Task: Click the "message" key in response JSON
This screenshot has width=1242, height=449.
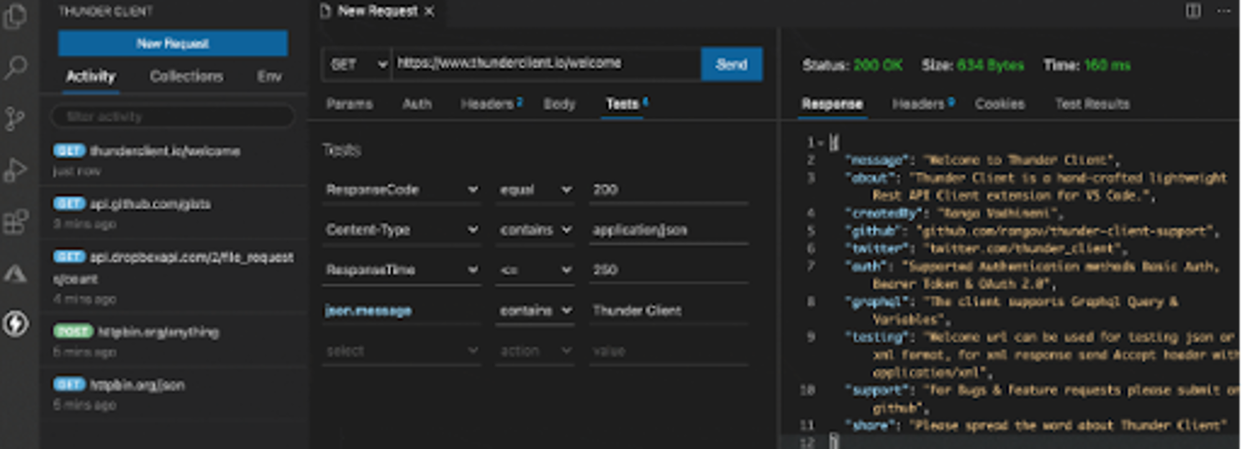Action: [876, 160]
